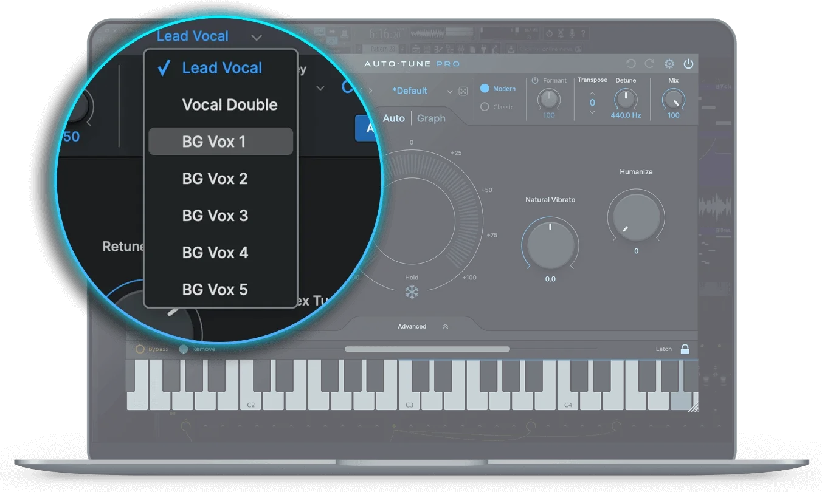
Task: Click the Mix value 100
Action: click(673, 115)
